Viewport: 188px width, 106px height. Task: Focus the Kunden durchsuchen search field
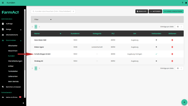point(53,11)
